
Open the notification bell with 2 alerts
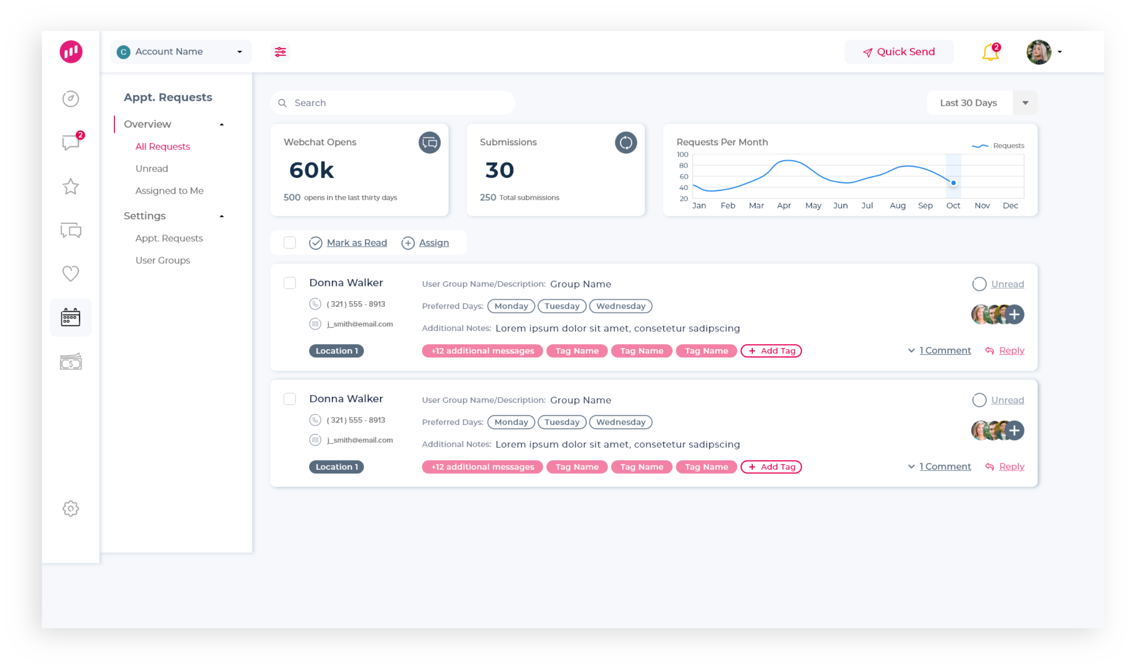click(989, 52)
